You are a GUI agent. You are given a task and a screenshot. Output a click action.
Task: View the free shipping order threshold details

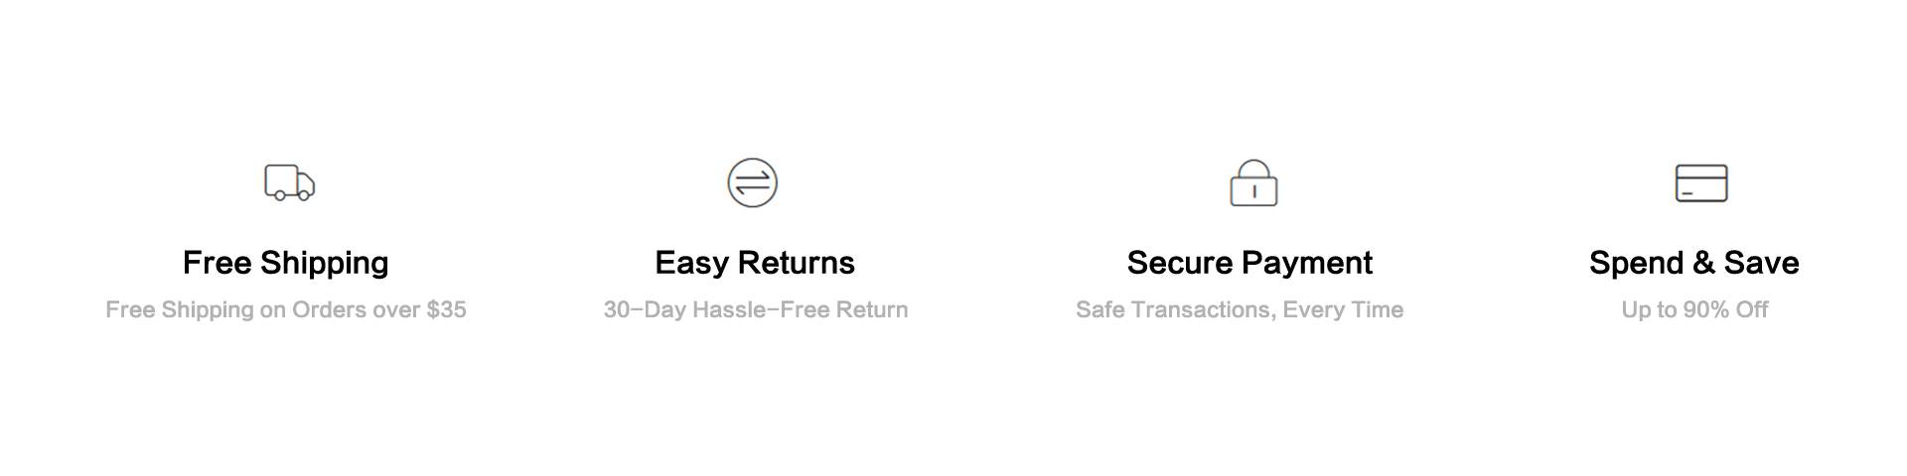point(286,309)
